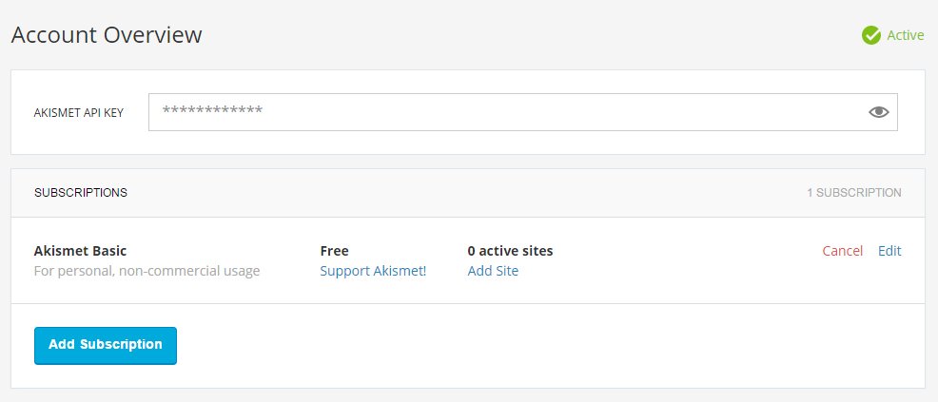Reveal the API key with eye icon
Viewport: 938px width, 402px height.
[x=878, y=112]
